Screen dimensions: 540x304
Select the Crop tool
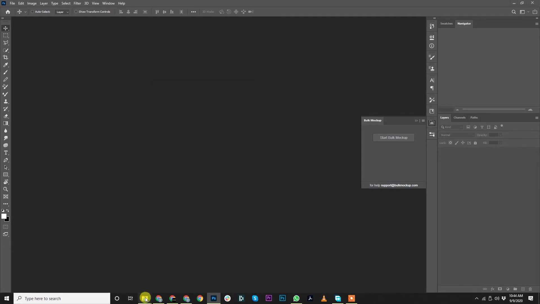(x=6, y=57)
